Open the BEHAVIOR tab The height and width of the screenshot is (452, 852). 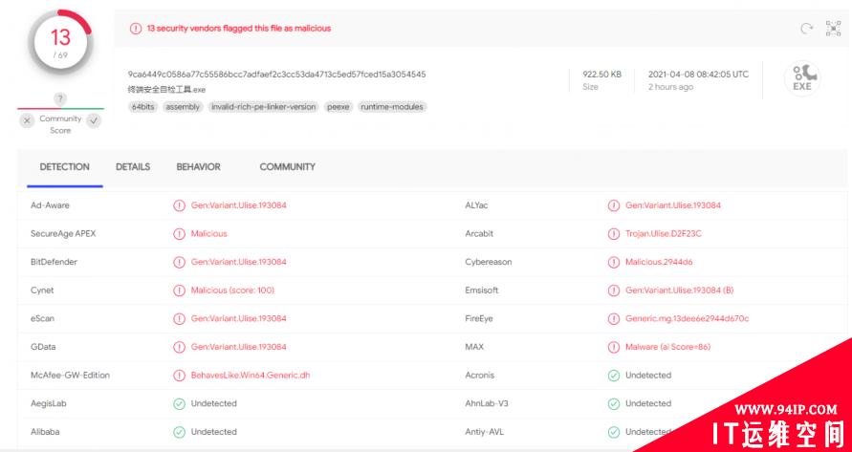[198, 167]
